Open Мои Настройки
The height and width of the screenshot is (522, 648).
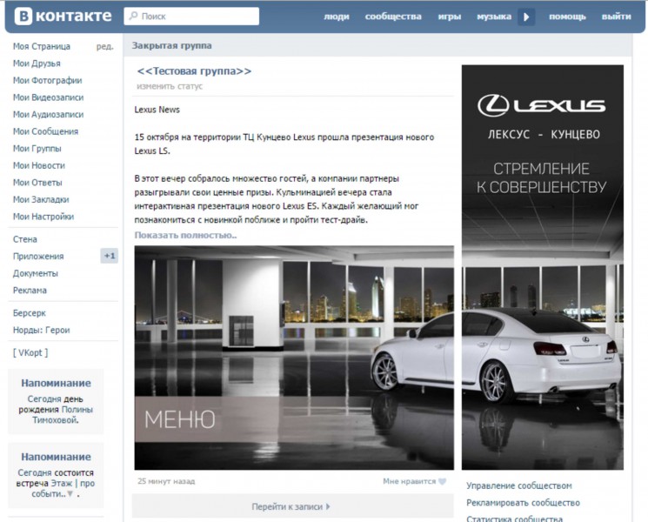tap(43, 216)
